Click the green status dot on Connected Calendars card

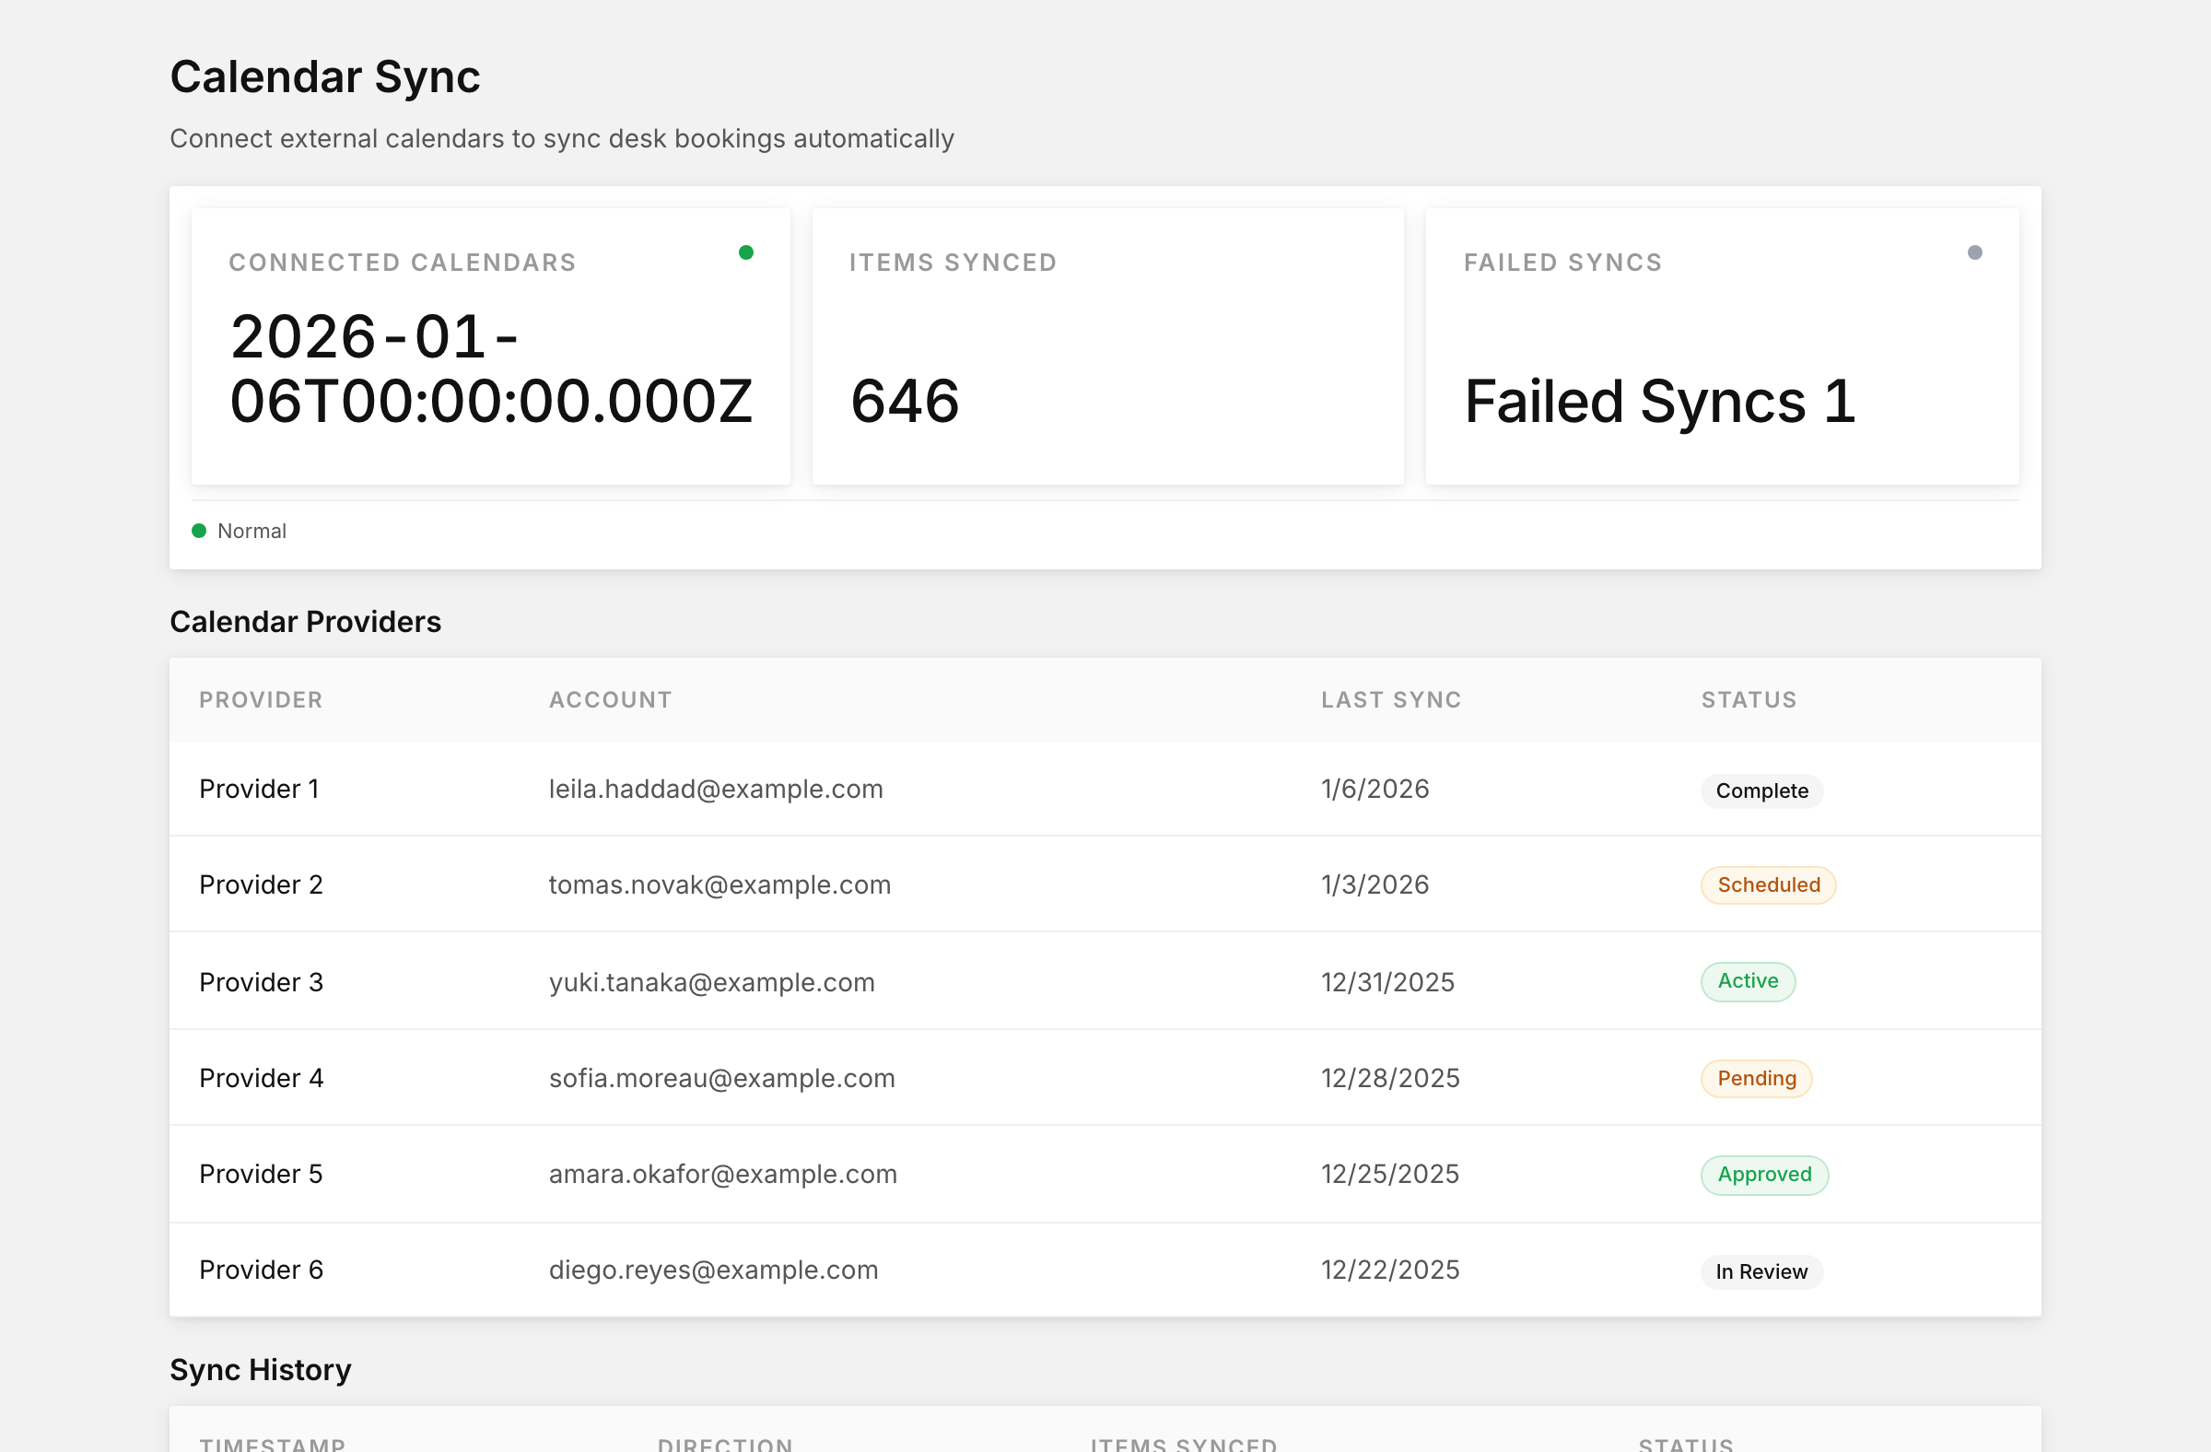(746, 252)
